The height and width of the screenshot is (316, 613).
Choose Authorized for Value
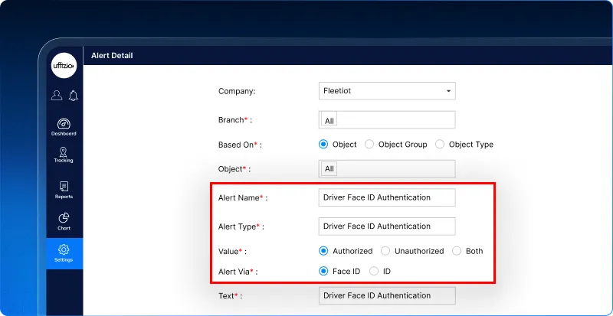[323, 251]
